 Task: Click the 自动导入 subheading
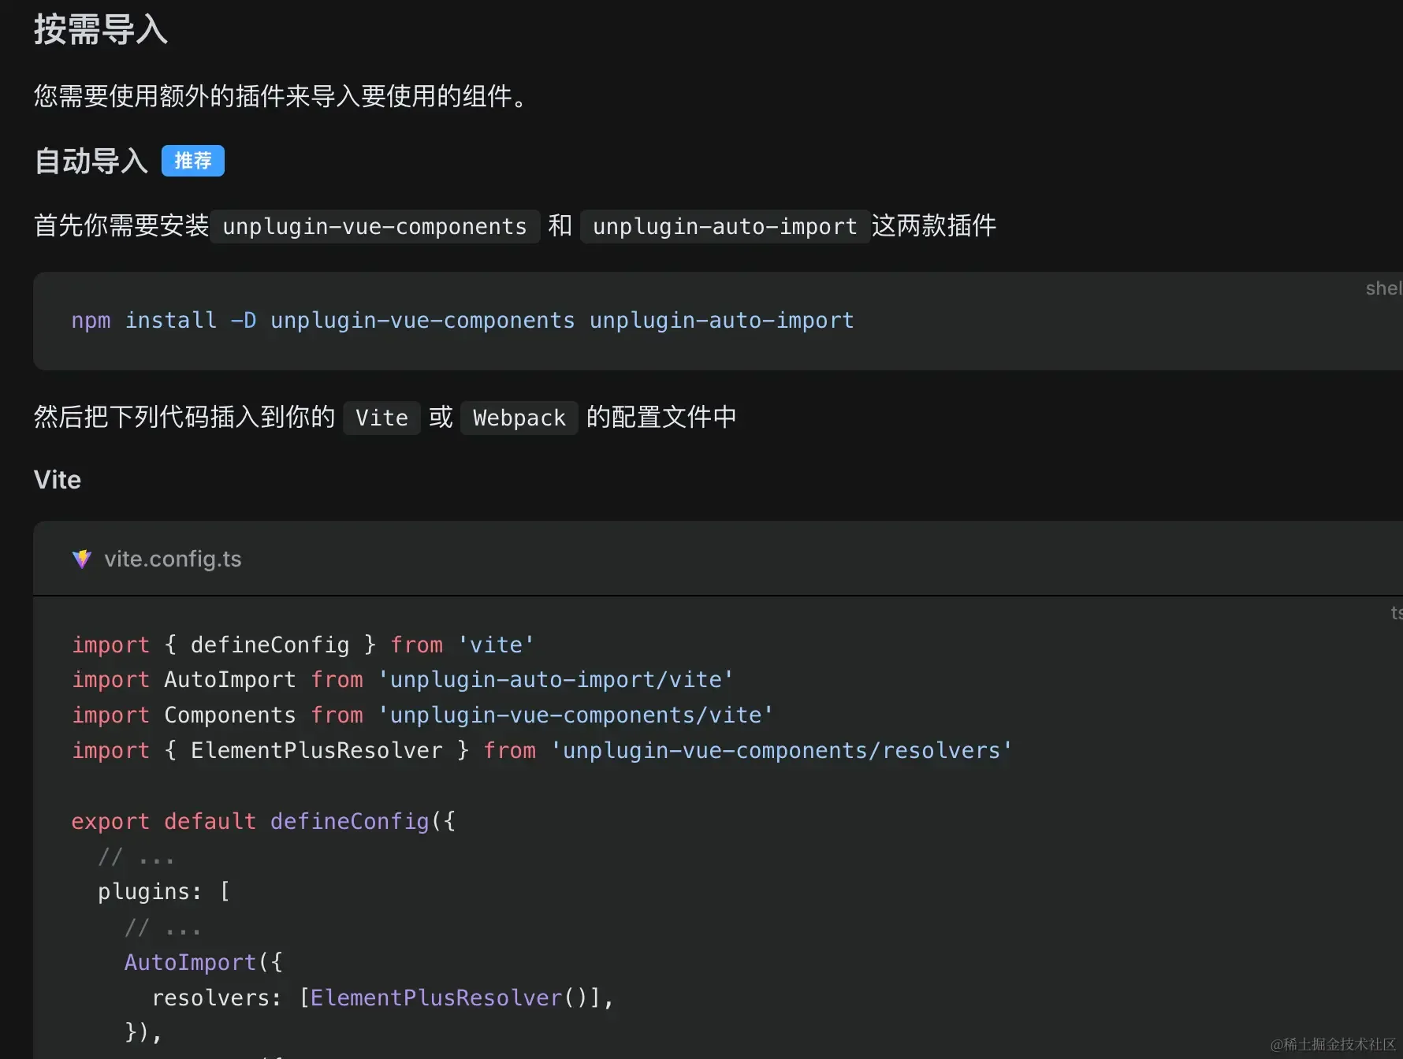coord(91,161)
